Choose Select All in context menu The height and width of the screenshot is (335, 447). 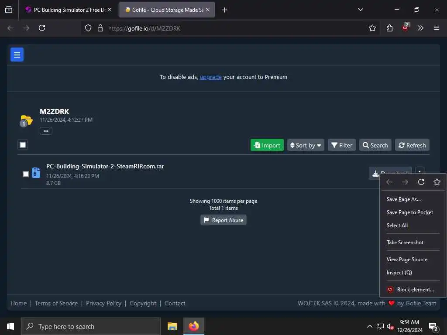(413, 226)
